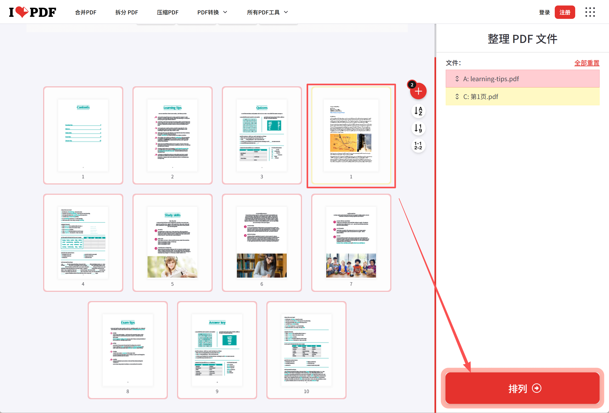This screenshot has height=413, width=609.
Task: Open the 拆分 PDF menu item
Action: 126,12
